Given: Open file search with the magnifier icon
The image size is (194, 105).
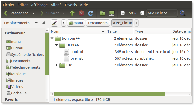Looking at the screenshot, I should 183,13.
